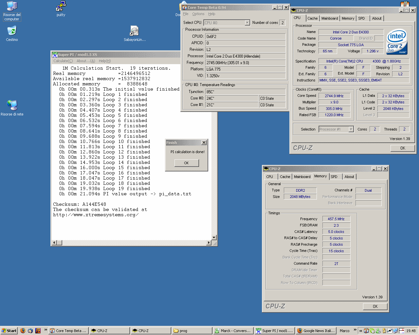Click the Start button

point(9,331)
